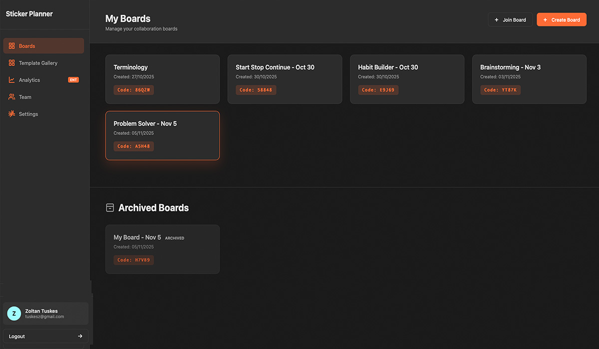Click the plus icon inside Join Board button
This screenshot has width=599, height=349.
(496, 19)
